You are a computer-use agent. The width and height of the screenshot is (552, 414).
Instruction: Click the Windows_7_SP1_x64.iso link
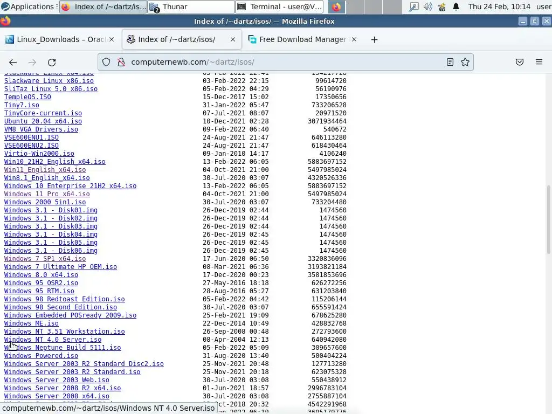tap(45, 259)
